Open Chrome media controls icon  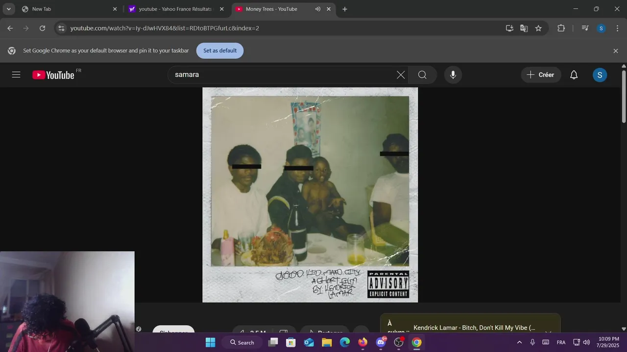tap(585, 28)
